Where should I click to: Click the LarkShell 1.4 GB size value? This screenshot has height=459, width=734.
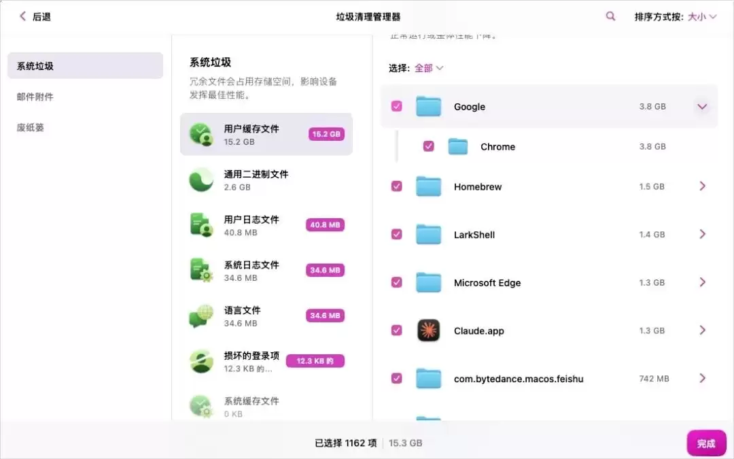(652, 235)
